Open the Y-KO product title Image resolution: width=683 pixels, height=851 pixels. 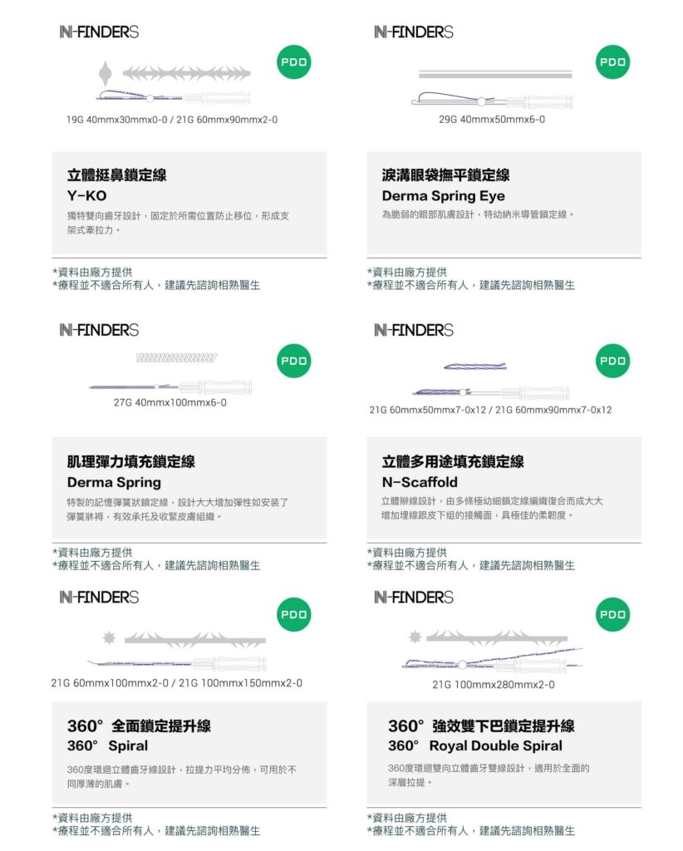(x=86, y=195)
